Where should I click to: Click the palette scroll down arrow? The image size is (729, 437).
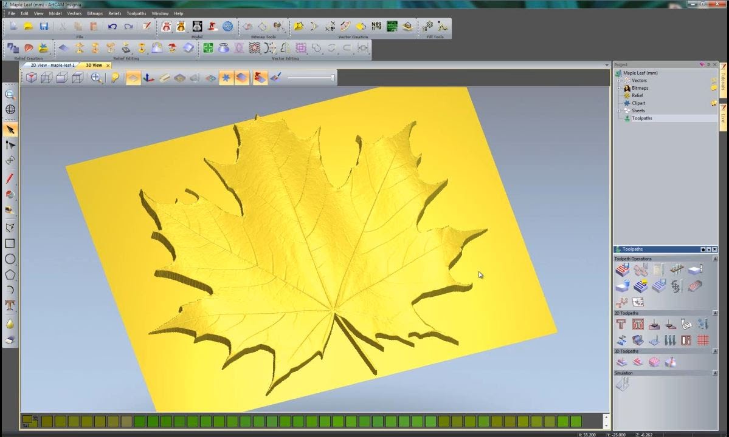pos(606,426)
